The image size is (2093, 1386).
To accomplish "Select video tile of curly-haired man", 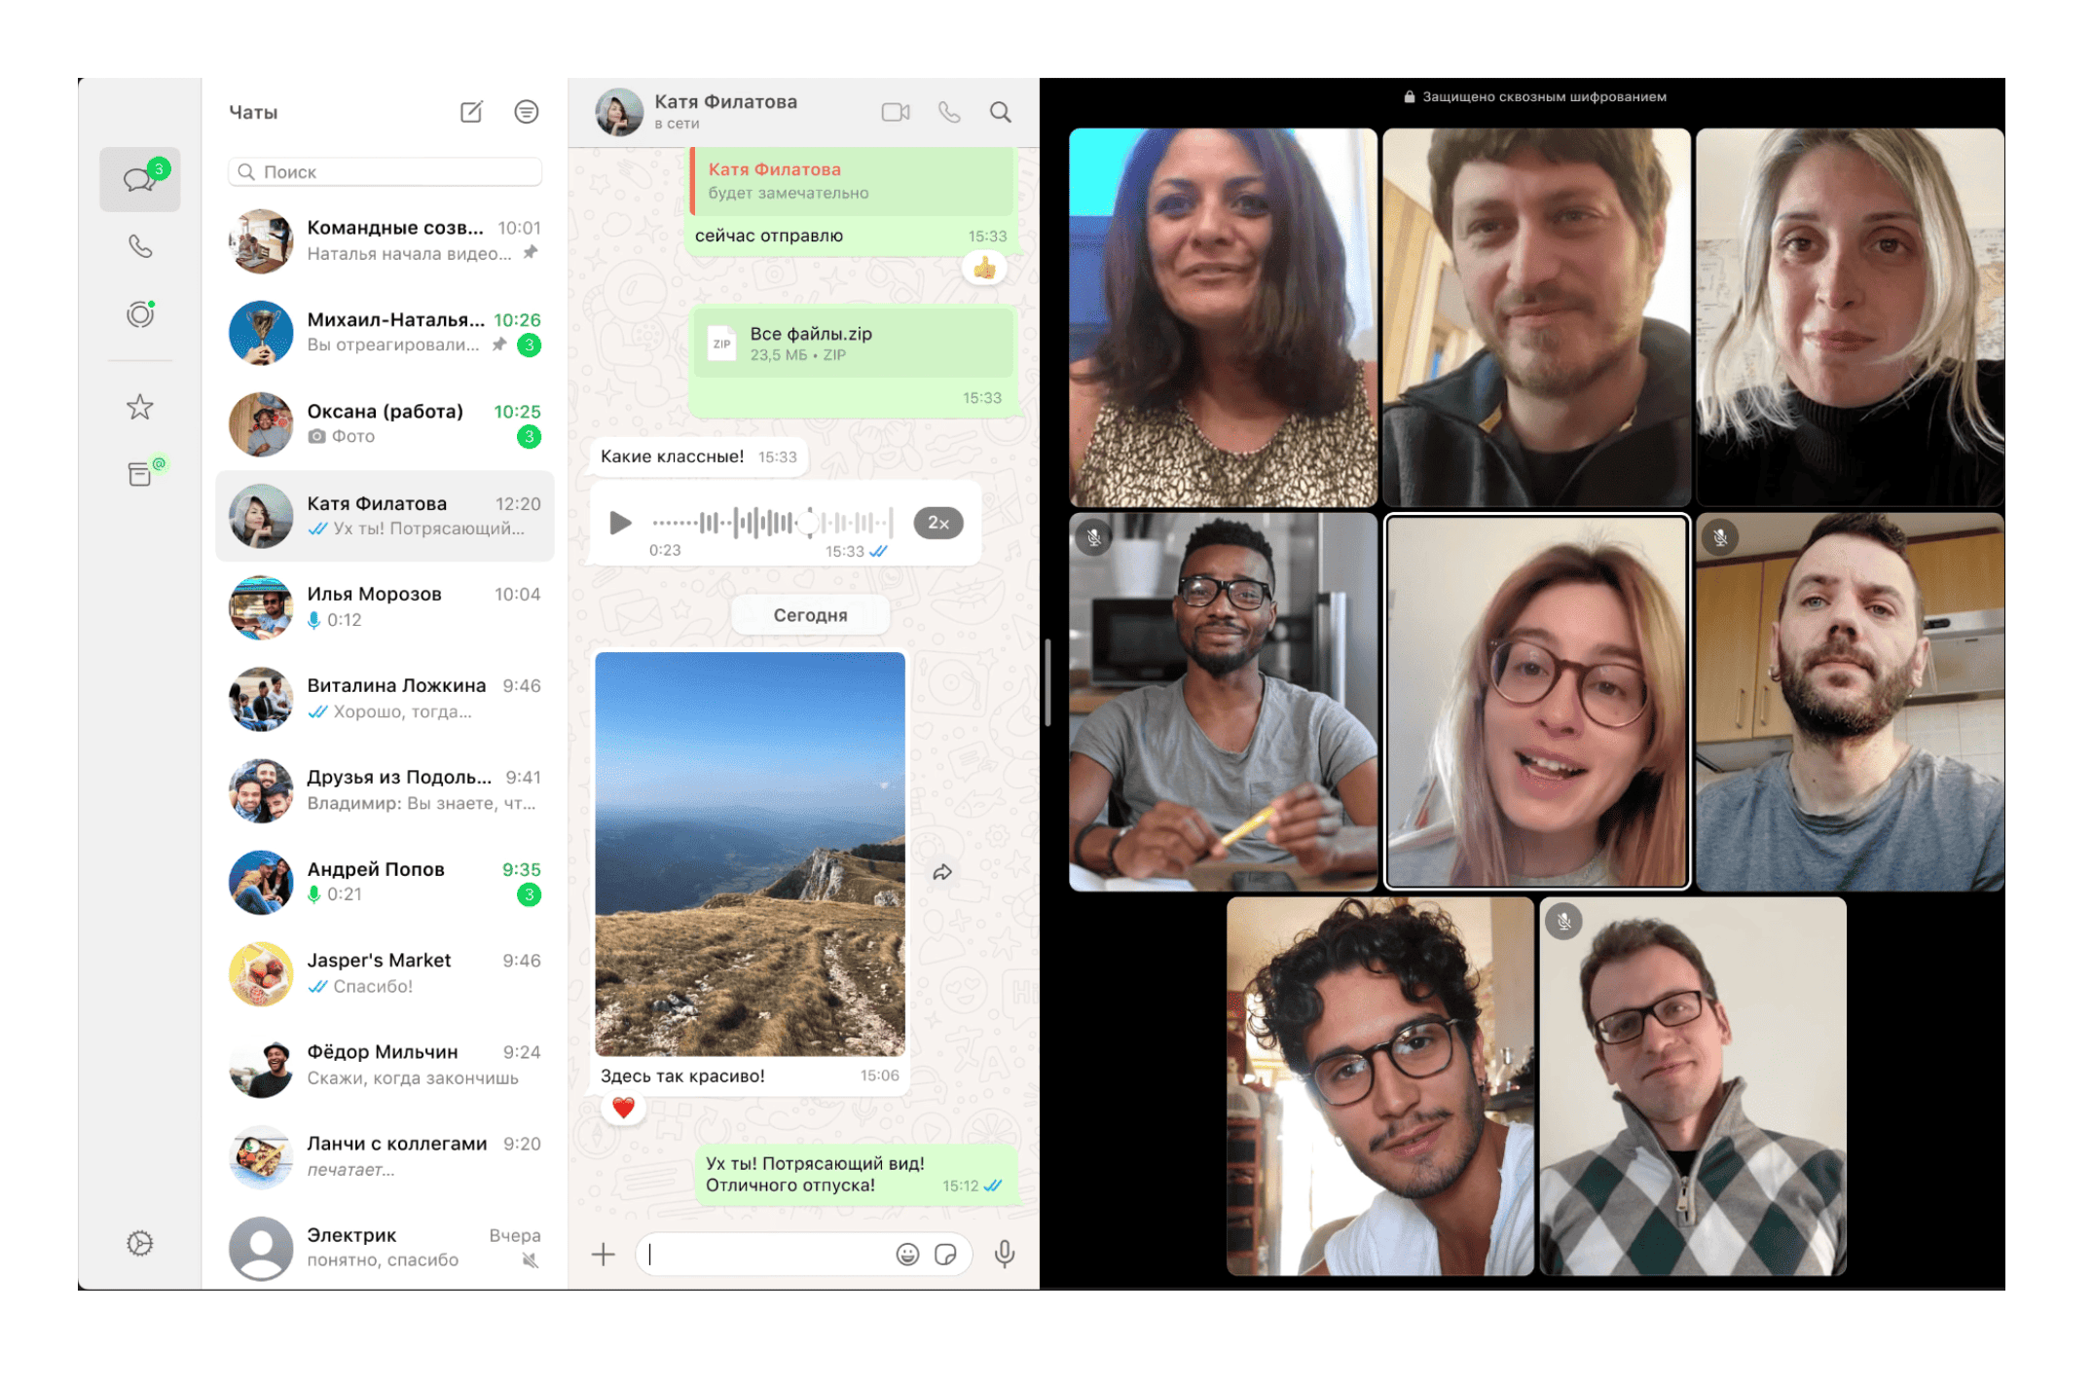I will point(1379,1086).
